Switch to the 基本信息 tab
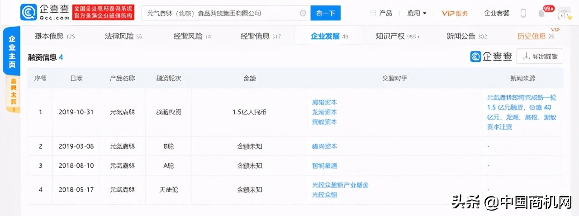 tap(55, 36)
